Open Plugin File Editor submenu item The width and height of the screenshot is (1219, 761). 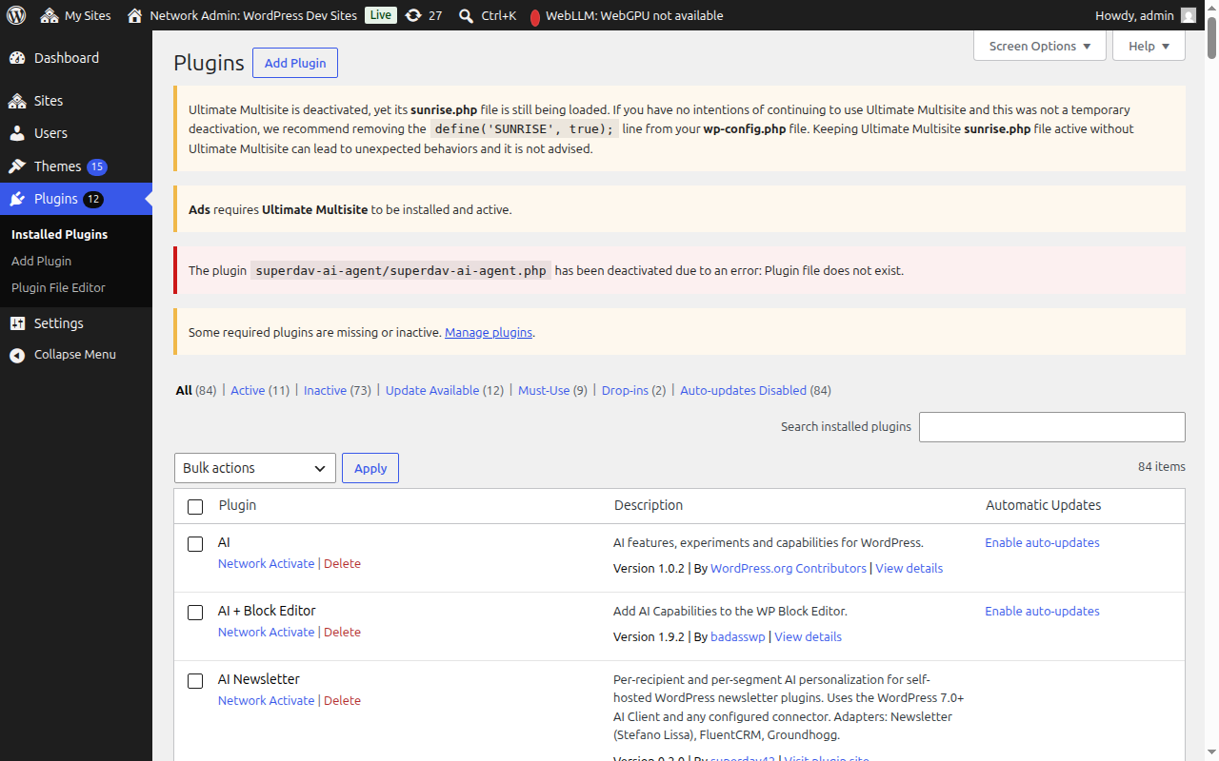click(58, 287)
